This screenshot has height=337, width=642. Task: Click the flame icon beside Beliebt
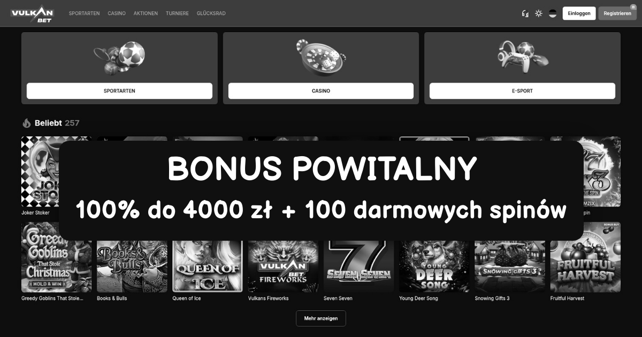pos(27,123)
